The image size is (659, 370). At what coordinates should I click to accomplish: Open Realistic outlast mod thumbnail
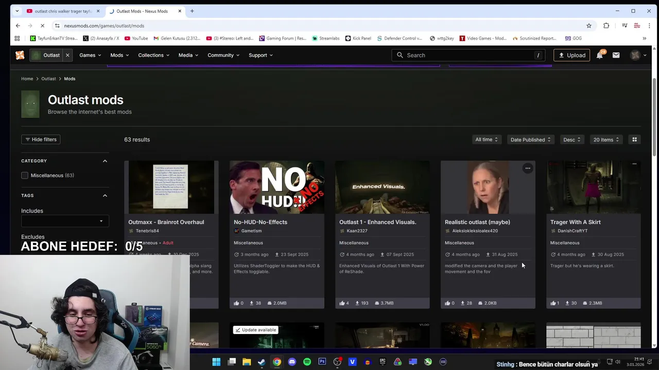pos(488,187)
